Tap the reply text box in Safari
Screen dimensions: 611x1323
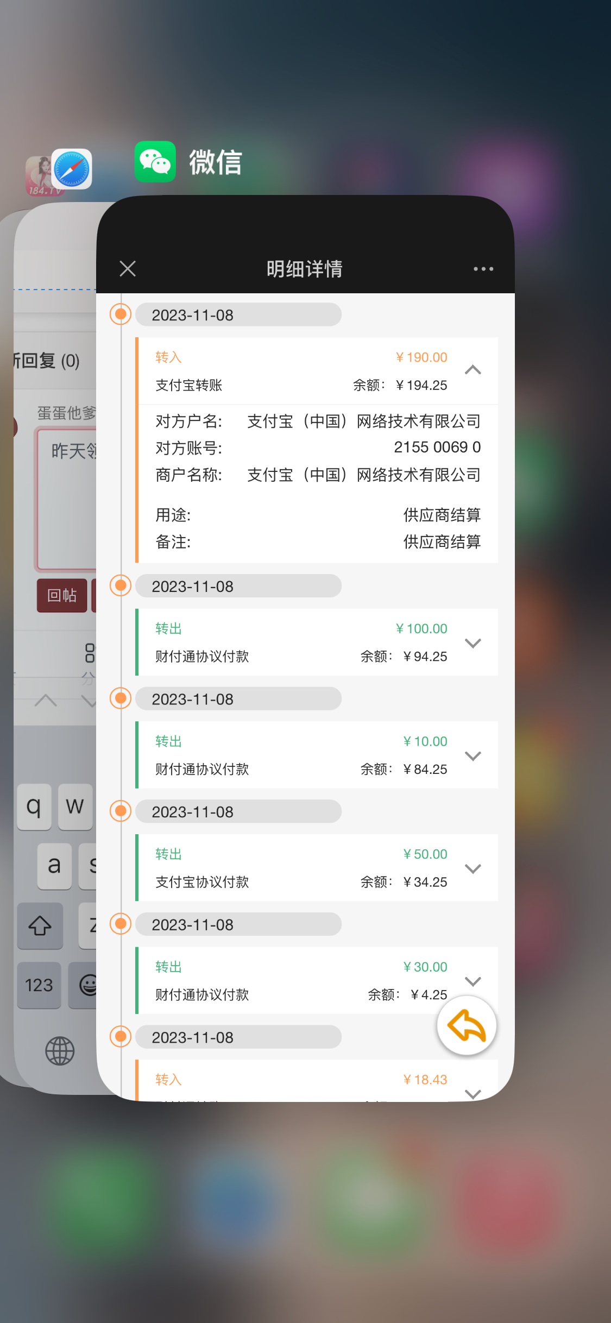click(67, 499)
